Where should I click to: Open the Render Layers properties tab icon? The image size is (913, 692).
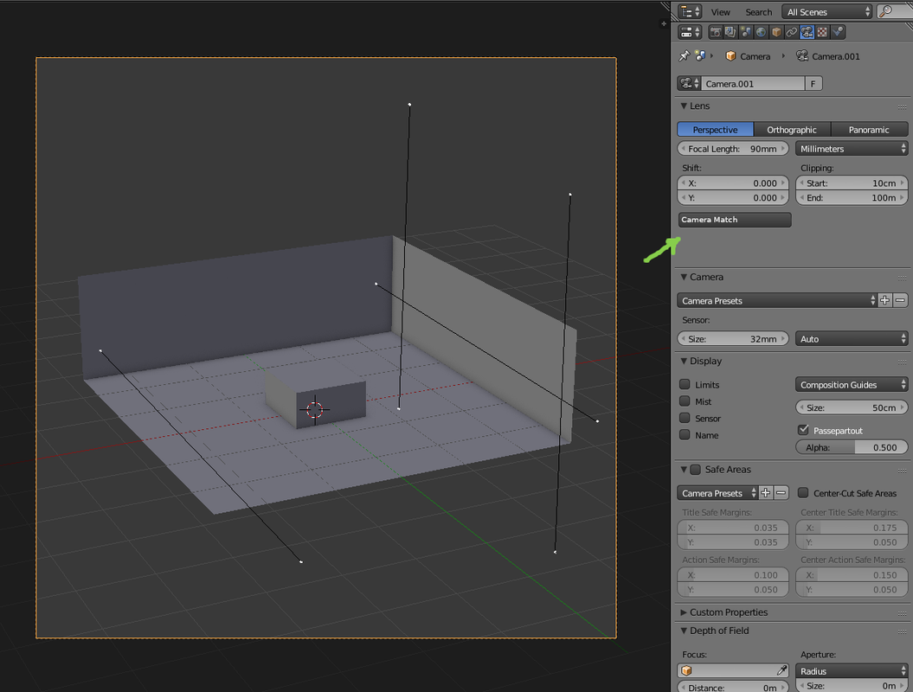click(x=730, y=33)
